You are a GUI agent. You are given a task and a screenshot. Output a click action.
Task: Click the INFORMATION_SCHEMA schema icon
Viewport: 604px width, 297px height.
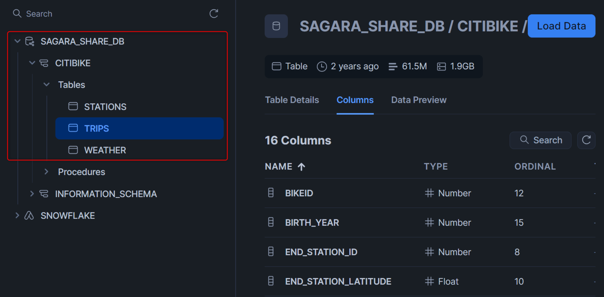(x=44, y=194)
